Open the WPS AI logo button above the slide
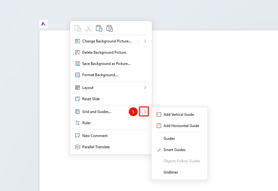The height and width of the screenshot is (191, 278). (43, 24)
